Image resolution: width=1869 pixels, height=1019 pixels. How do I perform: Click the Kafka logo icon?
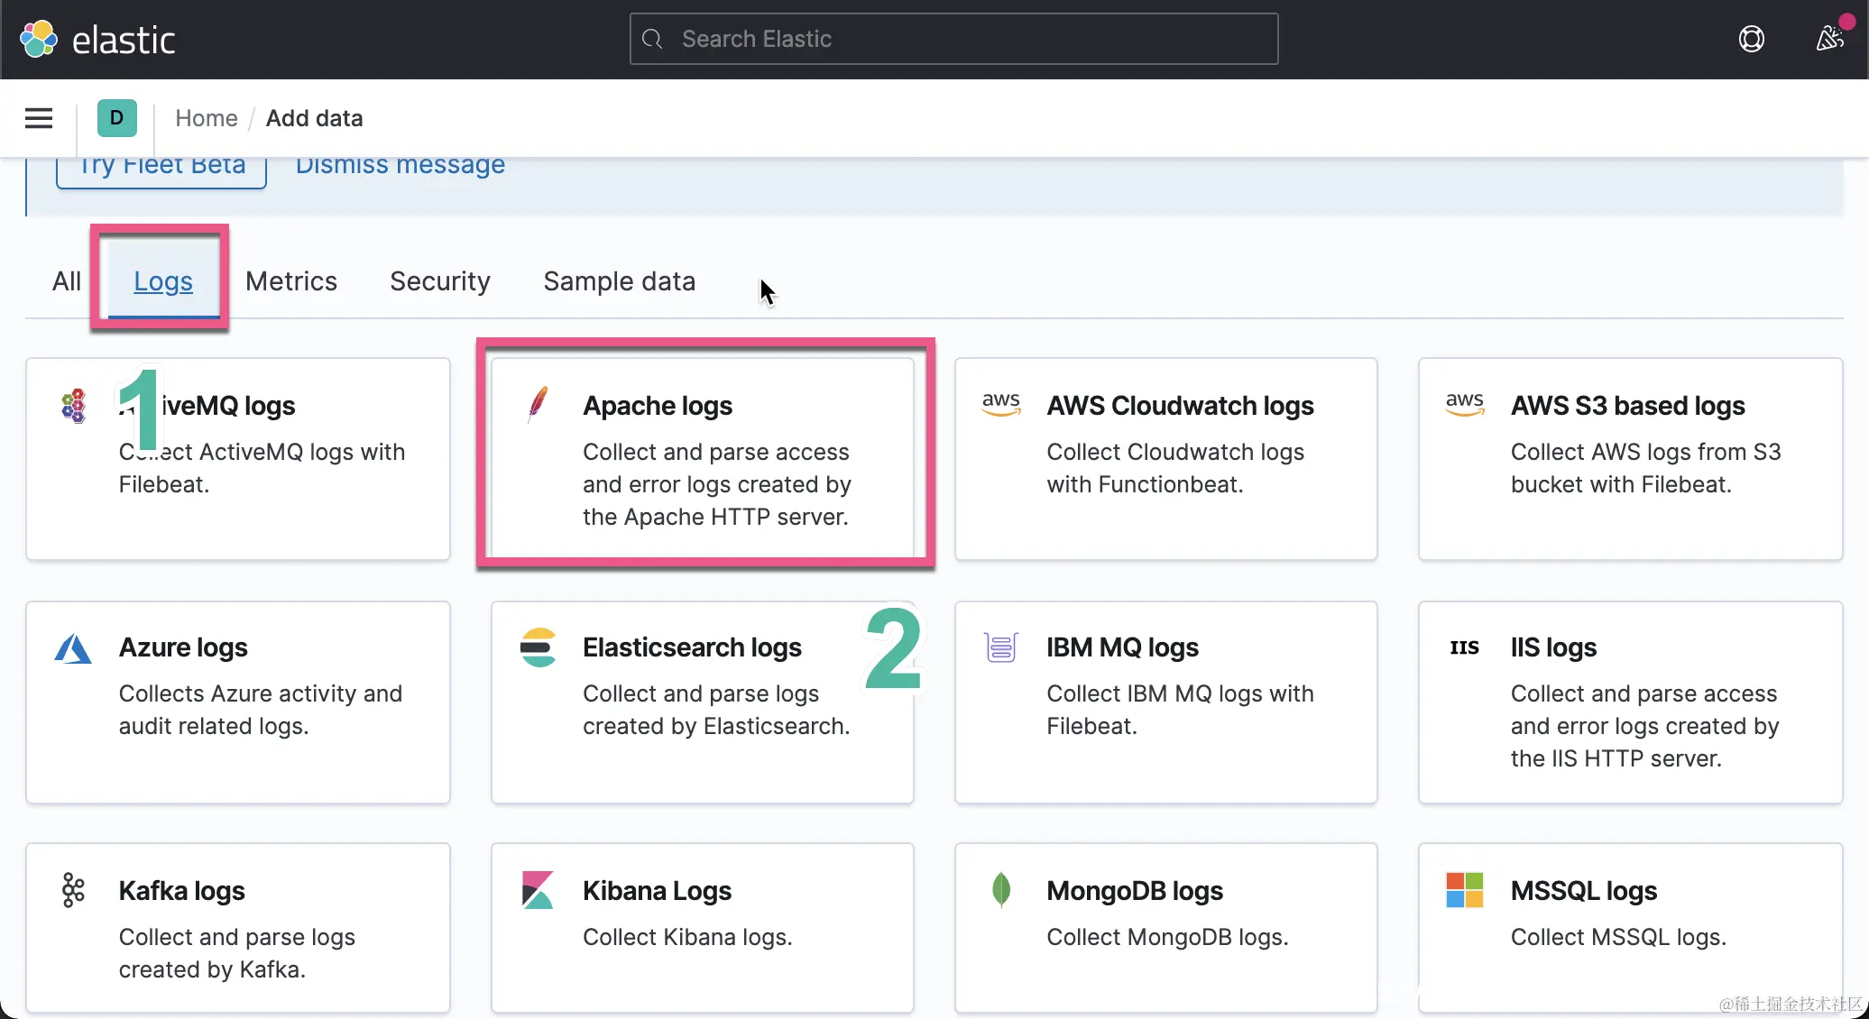coord(73,890)
